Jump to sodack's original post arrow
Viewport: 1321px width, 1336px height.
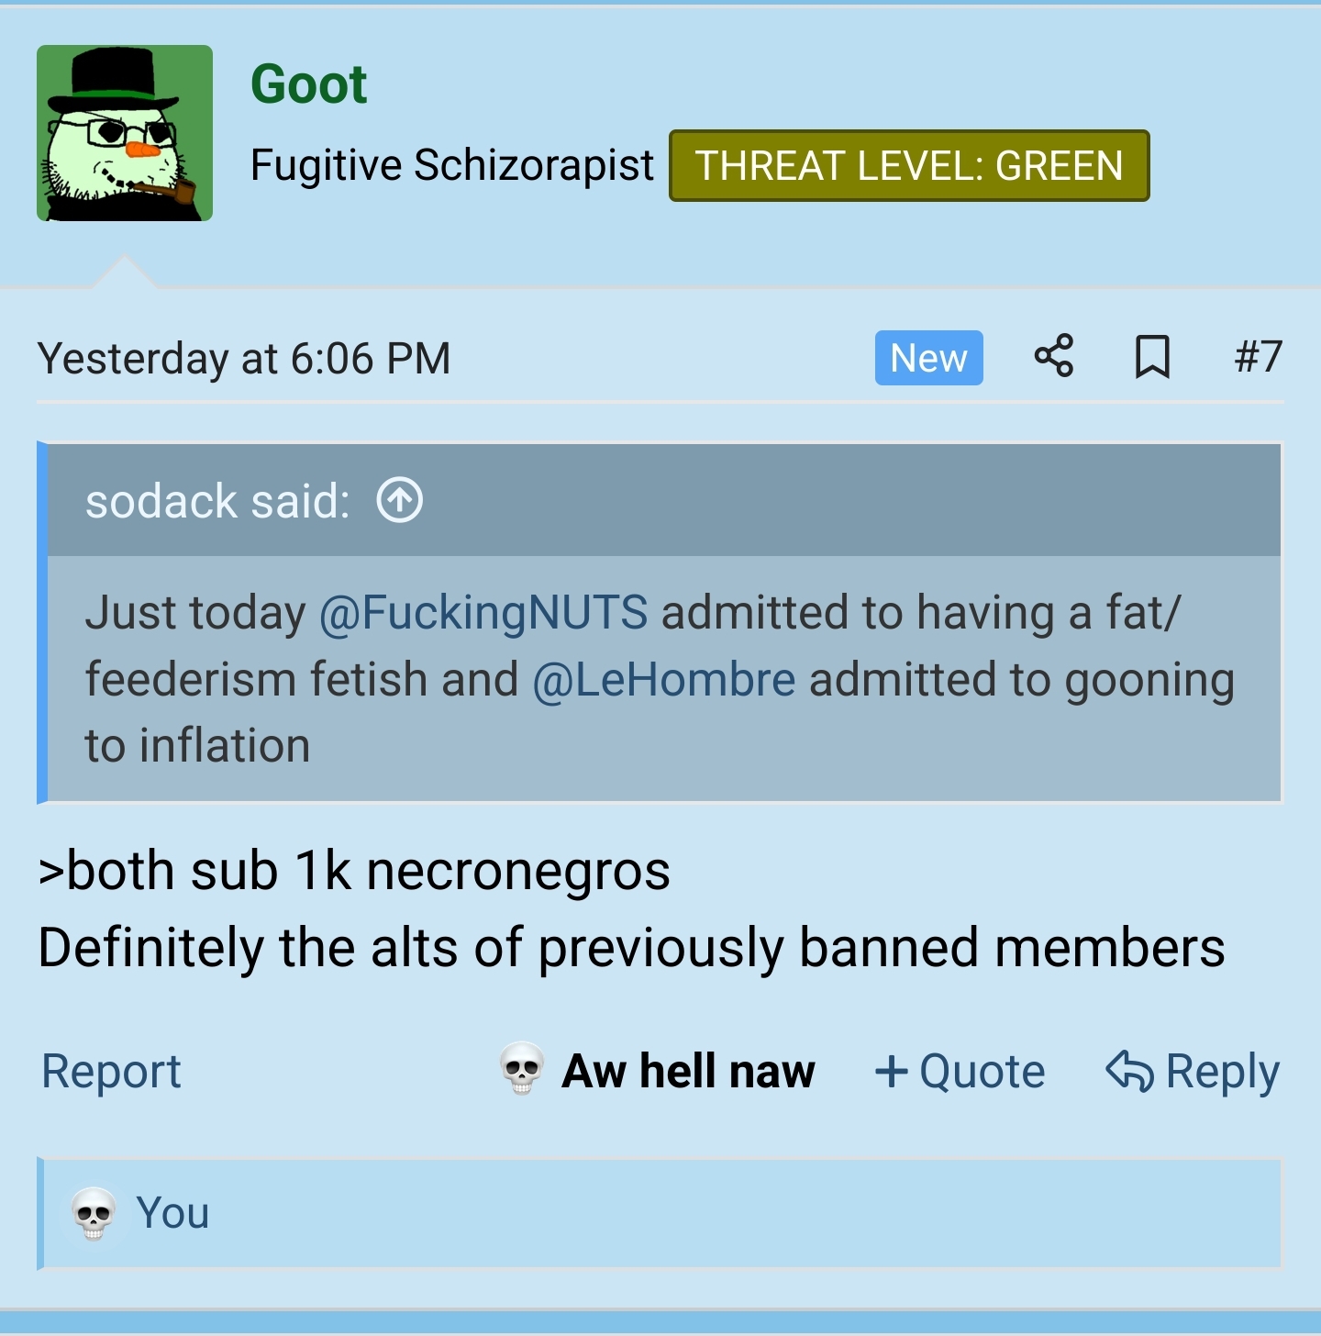coord(400,500)
